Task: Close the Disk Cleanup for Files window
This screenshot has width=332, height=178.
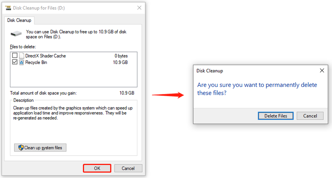Action: tap(139, 8)
